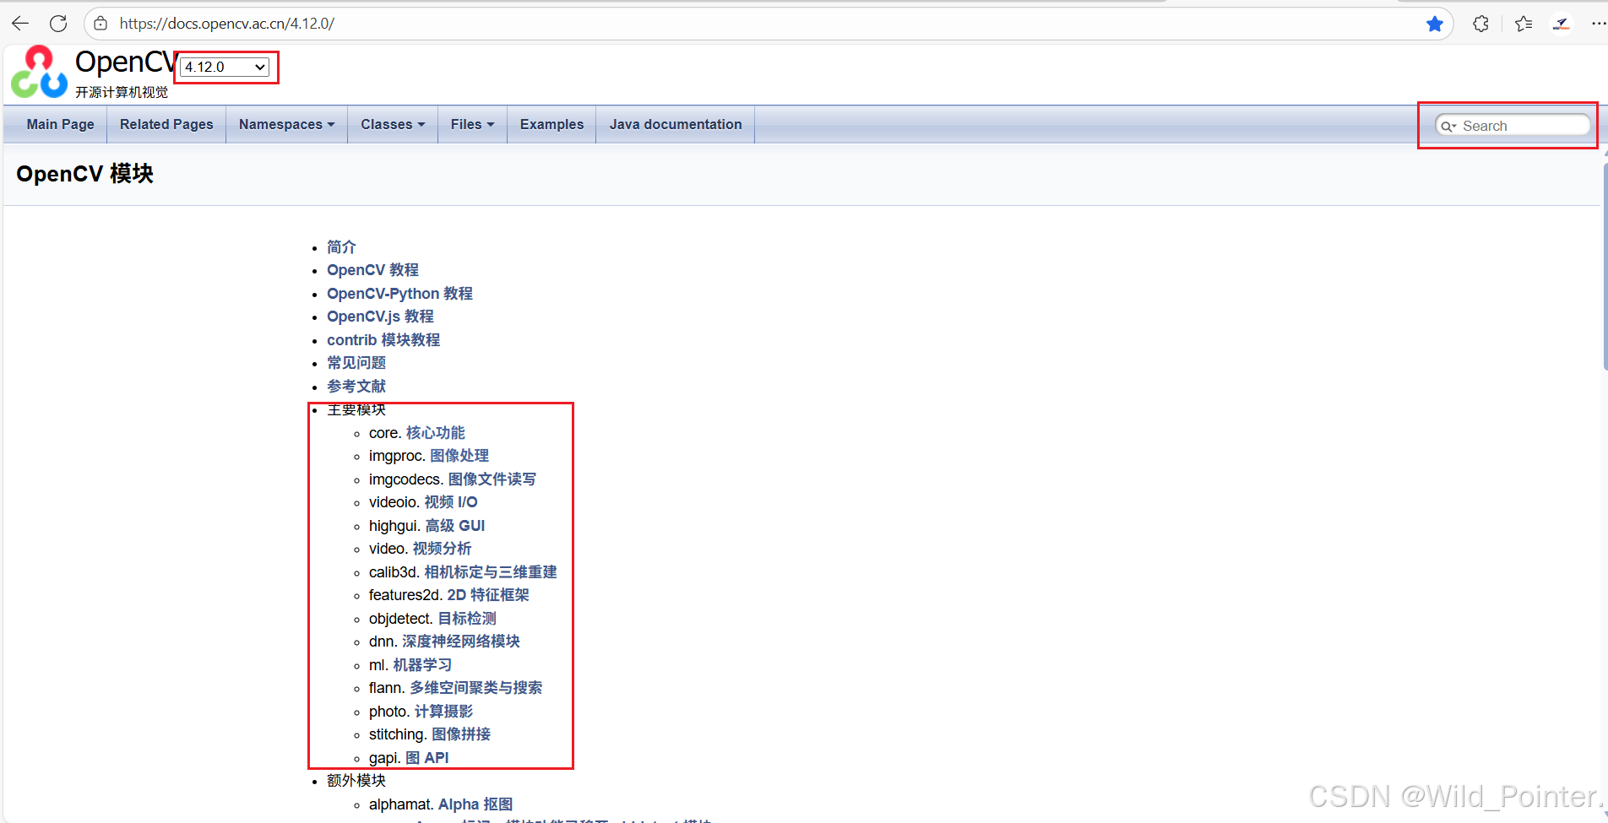This screenshot has height=823, width=1608.
Task: Click the 主要模块 list heading
Action: coord(356,409)
